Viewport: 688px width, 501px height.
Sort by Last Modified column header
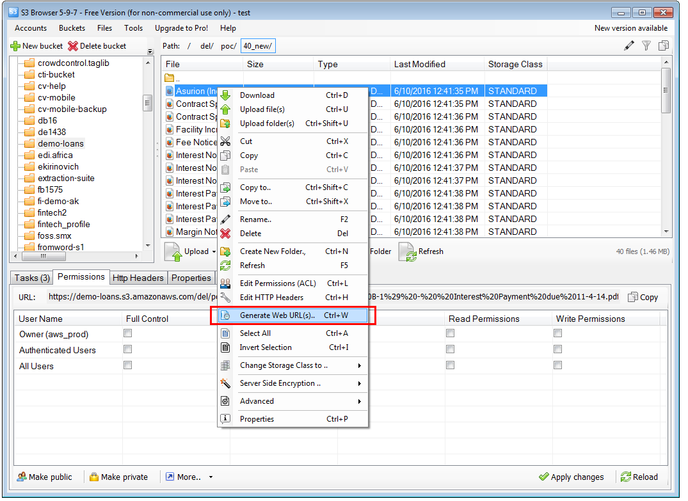(x=437, y=64)
